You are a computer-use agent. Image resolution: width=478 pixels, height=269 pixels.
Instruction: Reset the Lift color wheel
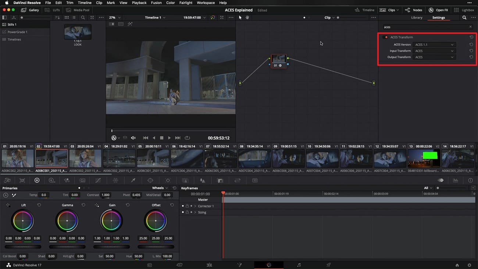point(39,205)
